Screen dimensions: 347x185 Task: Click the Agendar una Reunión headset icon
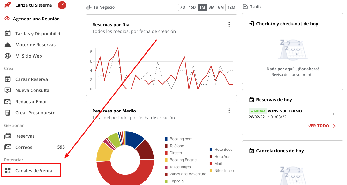point(7,19)
